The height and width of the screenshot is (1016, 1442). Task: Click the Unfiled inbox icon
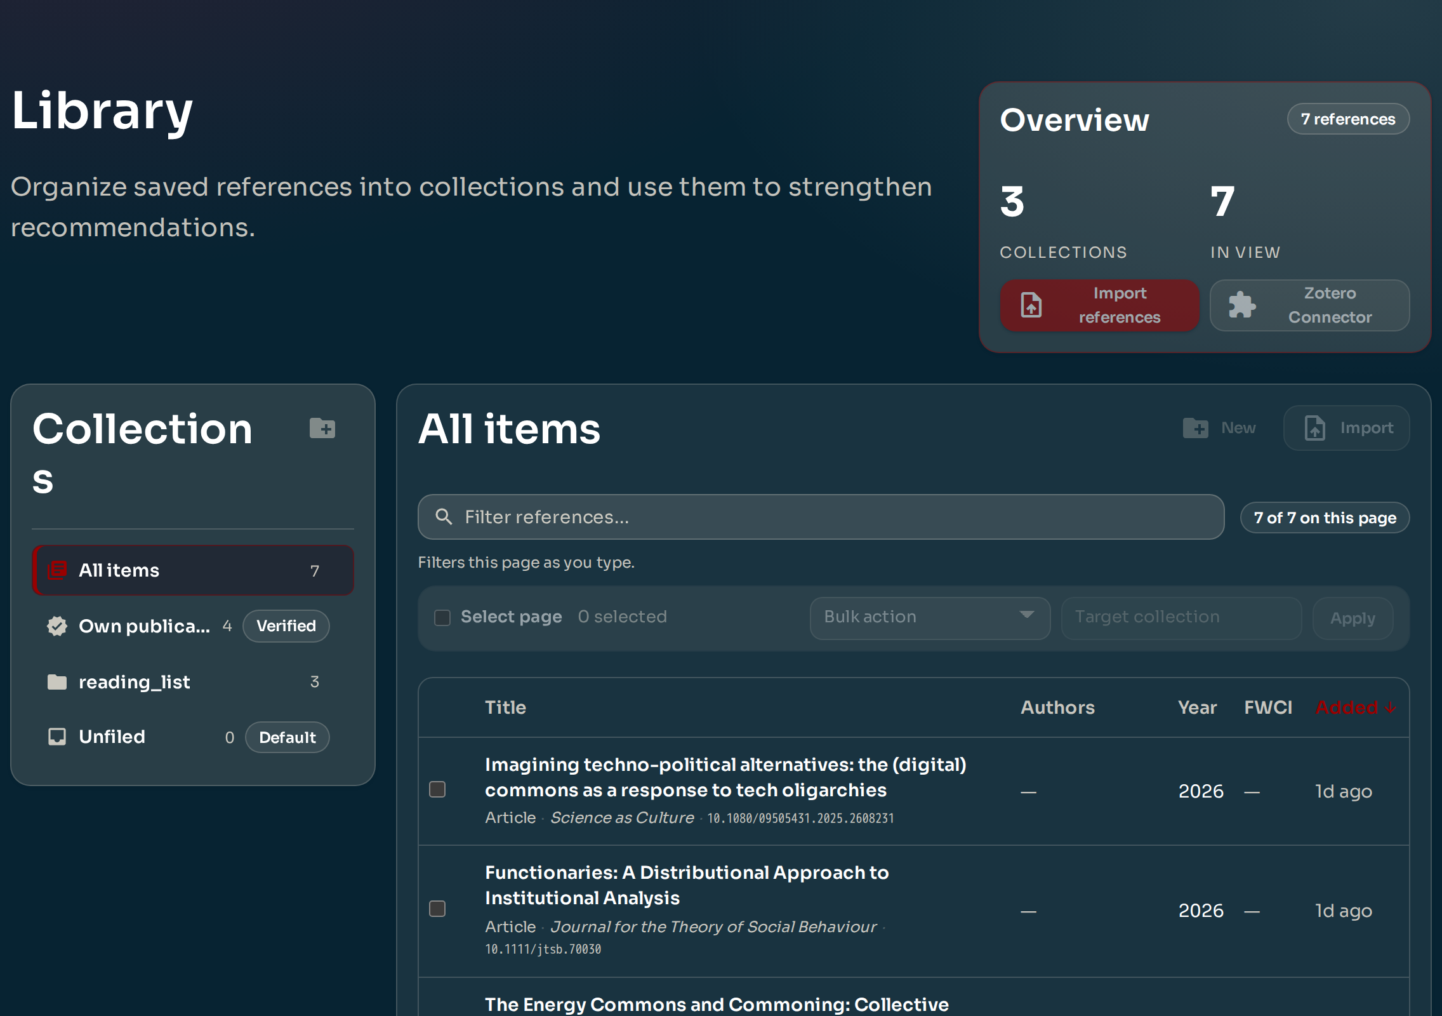pos(57,737)
